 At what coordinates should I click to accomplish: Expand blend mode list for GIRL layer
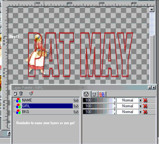140,106
